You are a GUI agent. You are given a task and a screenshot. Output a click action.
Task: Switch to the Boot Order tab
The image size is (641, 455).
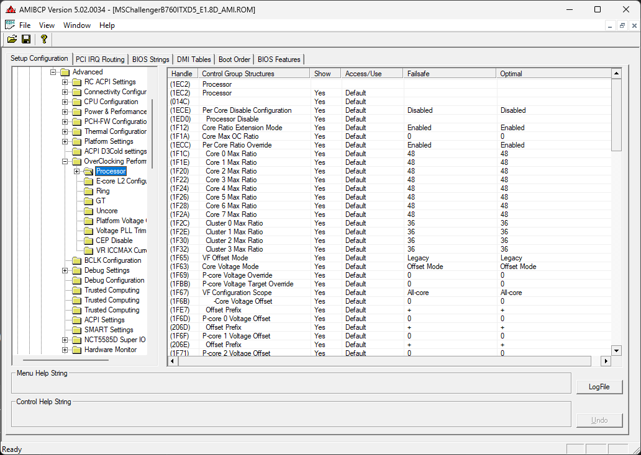point(234,59)
